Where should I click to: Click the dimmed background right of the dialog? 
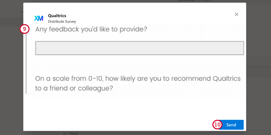[259, 69]
